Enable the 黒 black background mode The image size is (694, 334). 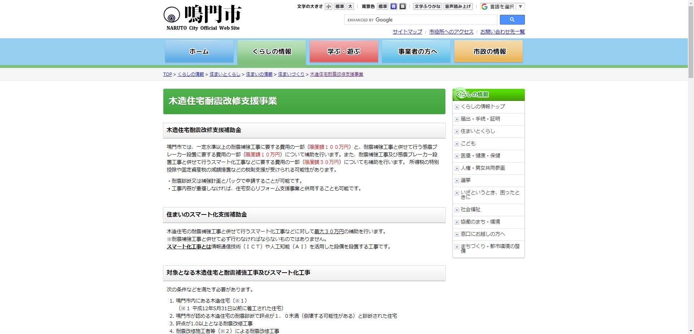pyautogui.click(x=402, y=6)
